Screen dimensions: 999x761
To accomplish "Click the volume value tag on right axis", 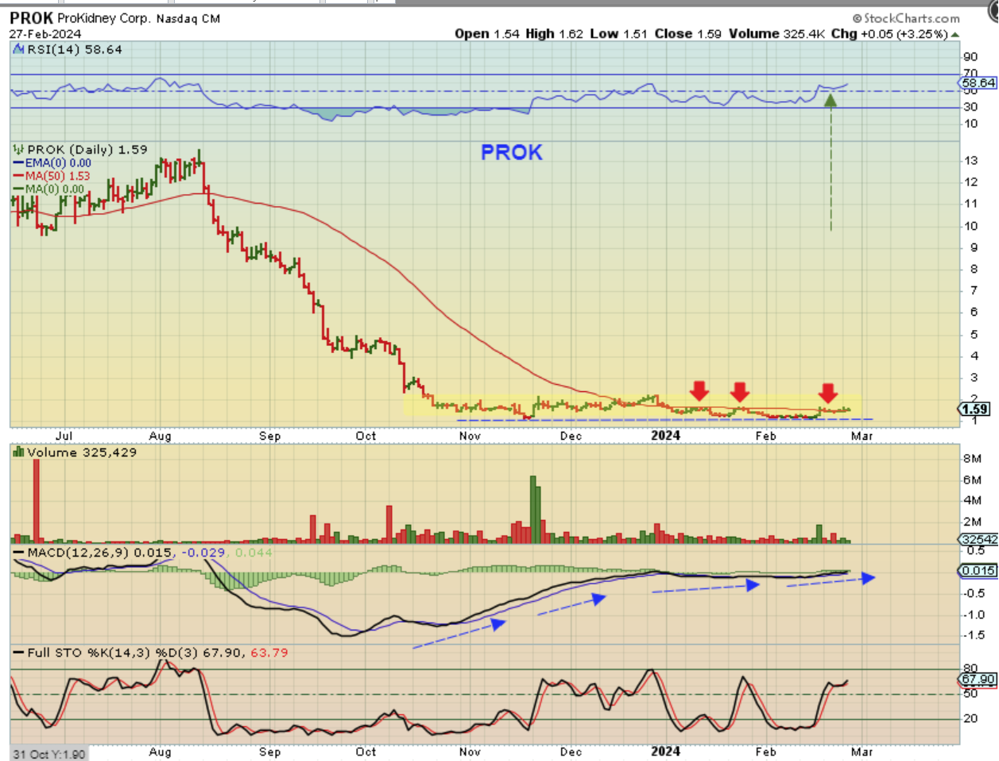I will 978,539.
